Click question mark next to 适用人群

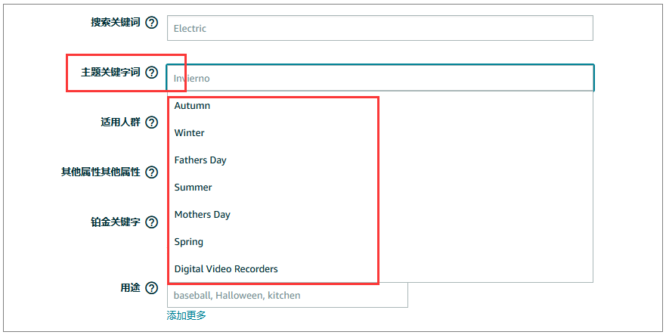point(152,123)
